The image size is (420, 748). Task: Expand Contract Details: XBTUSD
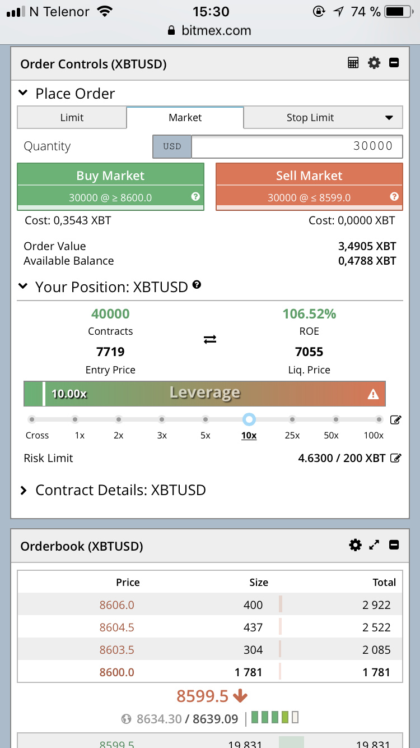(24, 490)
